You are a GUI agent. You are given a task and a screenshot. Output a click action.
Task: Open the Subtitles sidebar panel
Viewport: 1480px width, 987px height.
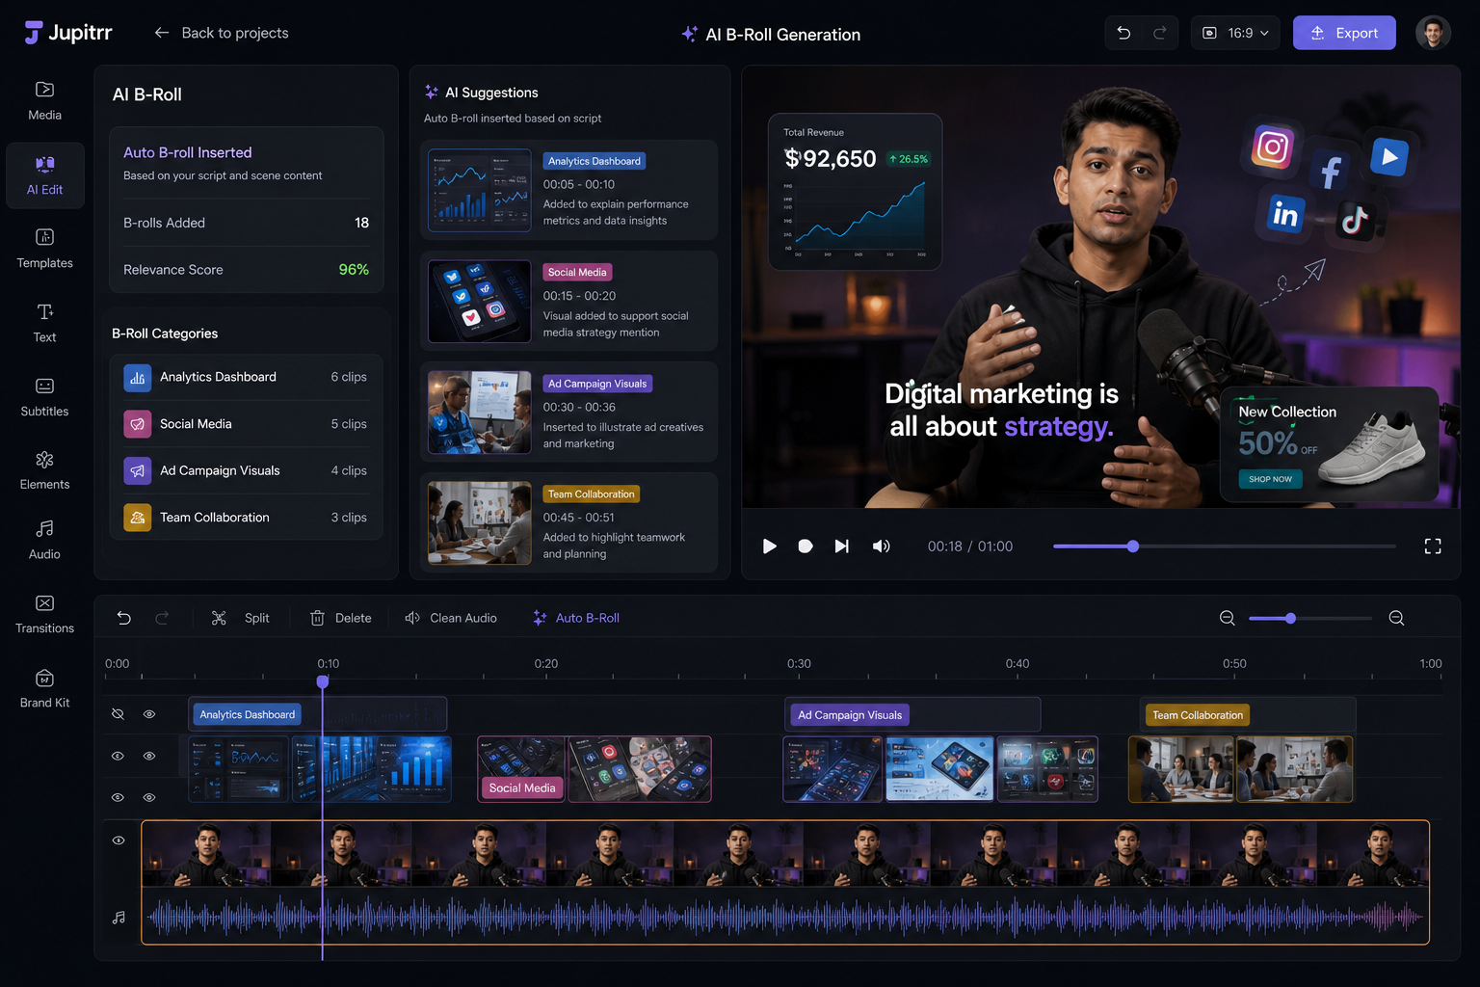[44, 397]
